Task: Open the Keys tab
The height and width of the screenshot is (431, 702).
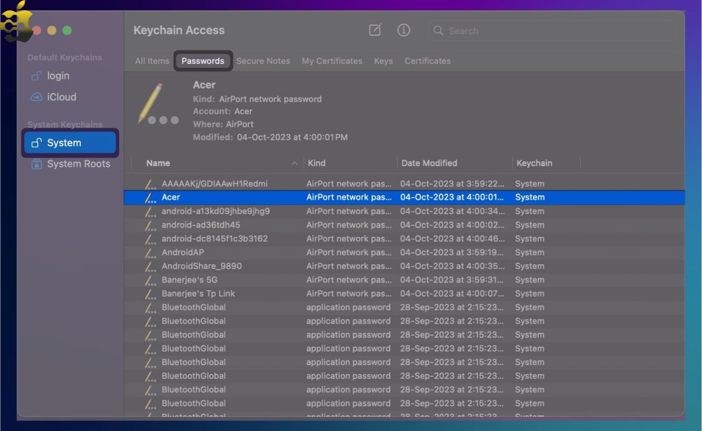Action: [x=383, y=61]
